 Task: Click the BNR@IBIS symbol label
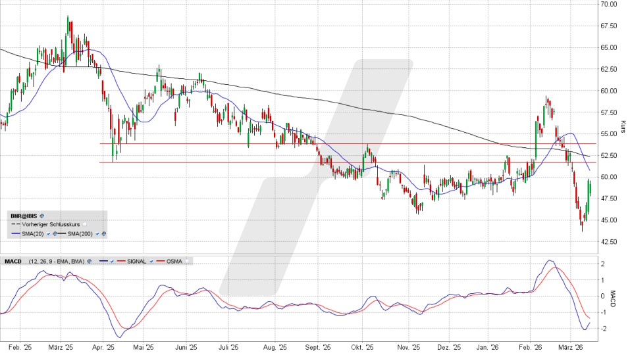[x=24, y=216]
